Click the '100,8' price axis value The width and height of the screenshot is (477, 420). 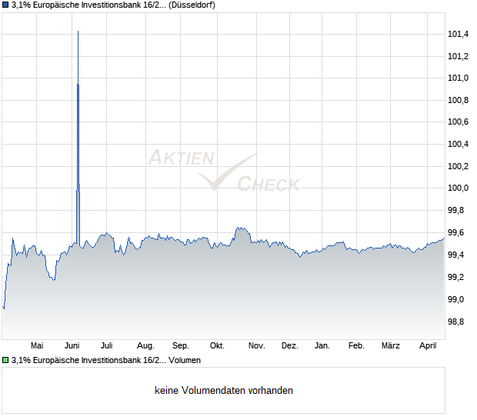459,100
